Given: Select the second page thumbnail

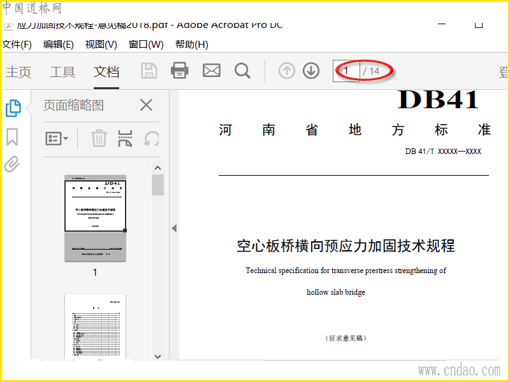Looking at the screenshot, I should [x=95, y=327].
